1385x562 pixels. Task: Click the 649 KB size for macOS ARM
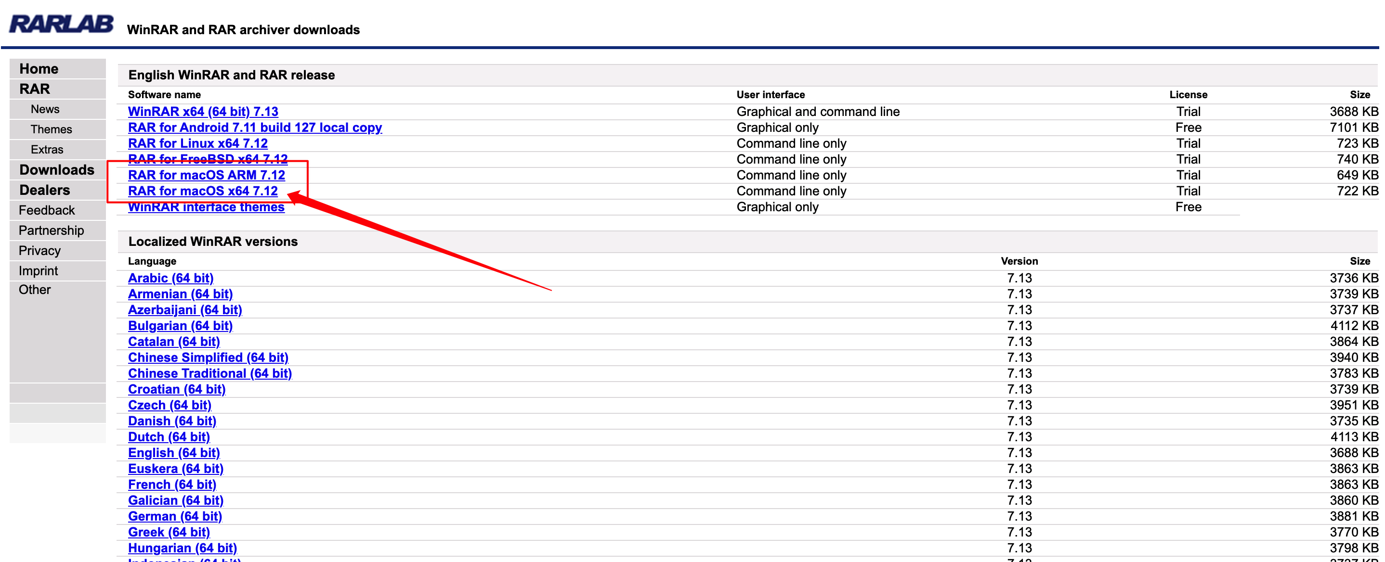tap(1357, 175)
